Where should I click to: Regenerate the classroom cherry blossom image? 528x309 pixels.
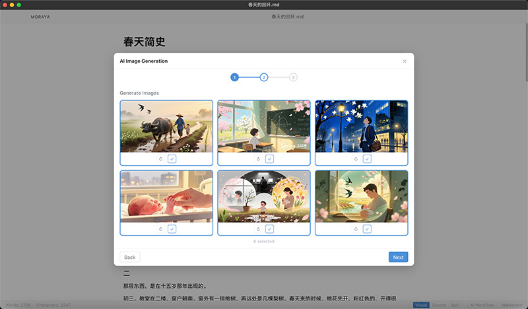pos(259,158)
